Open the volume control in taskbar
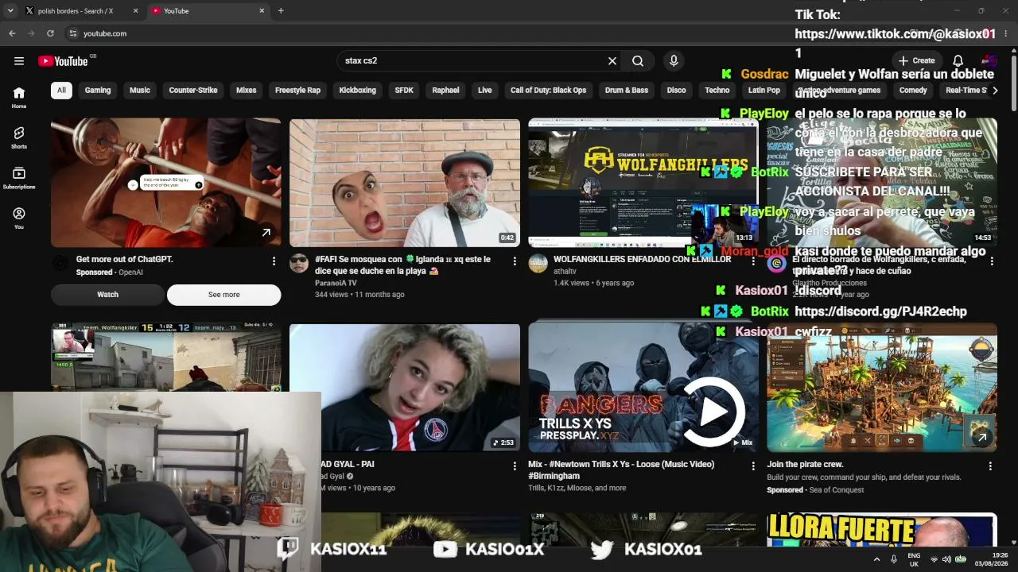 coord(946,559)
